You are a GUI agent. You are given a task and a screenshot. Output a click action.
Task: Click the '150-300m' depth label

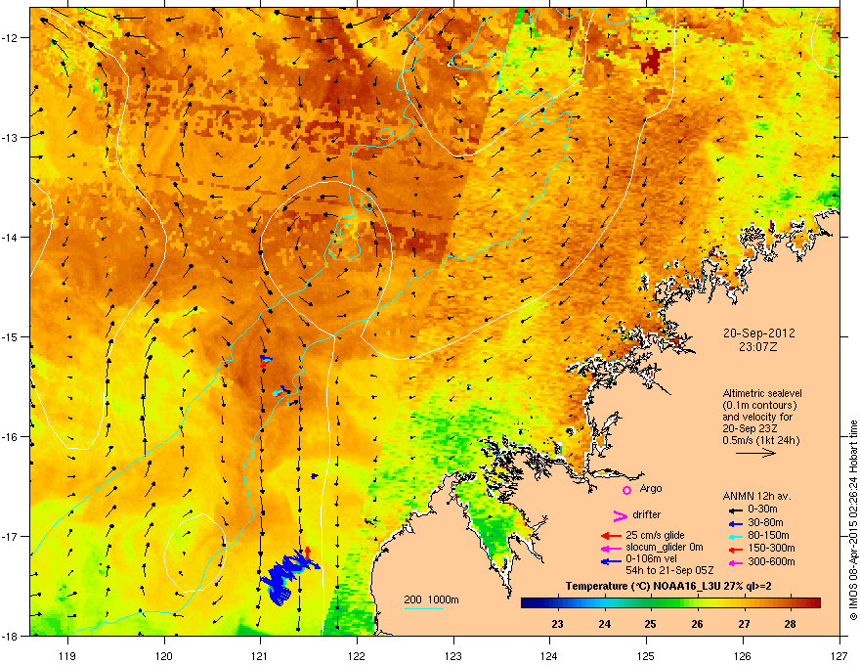[771, 548]
